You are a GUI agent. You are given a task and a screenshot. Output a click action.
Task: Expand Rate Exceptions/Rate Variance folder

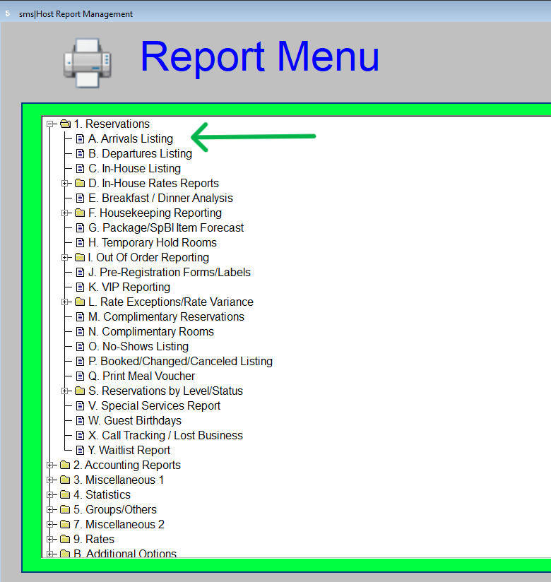65,302
